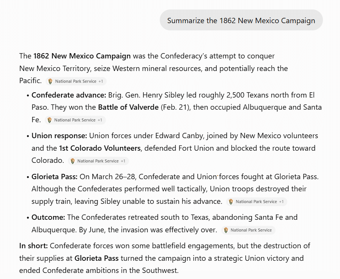Image resolution: width=340 pixels, height=279 pixels.
Task: Click the bold "Outcome:" bullet label
Action: [48, 218]
